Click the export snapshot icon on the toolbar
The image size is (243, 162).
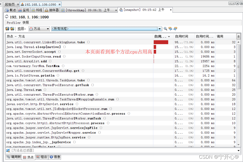(x=7, y=29)
